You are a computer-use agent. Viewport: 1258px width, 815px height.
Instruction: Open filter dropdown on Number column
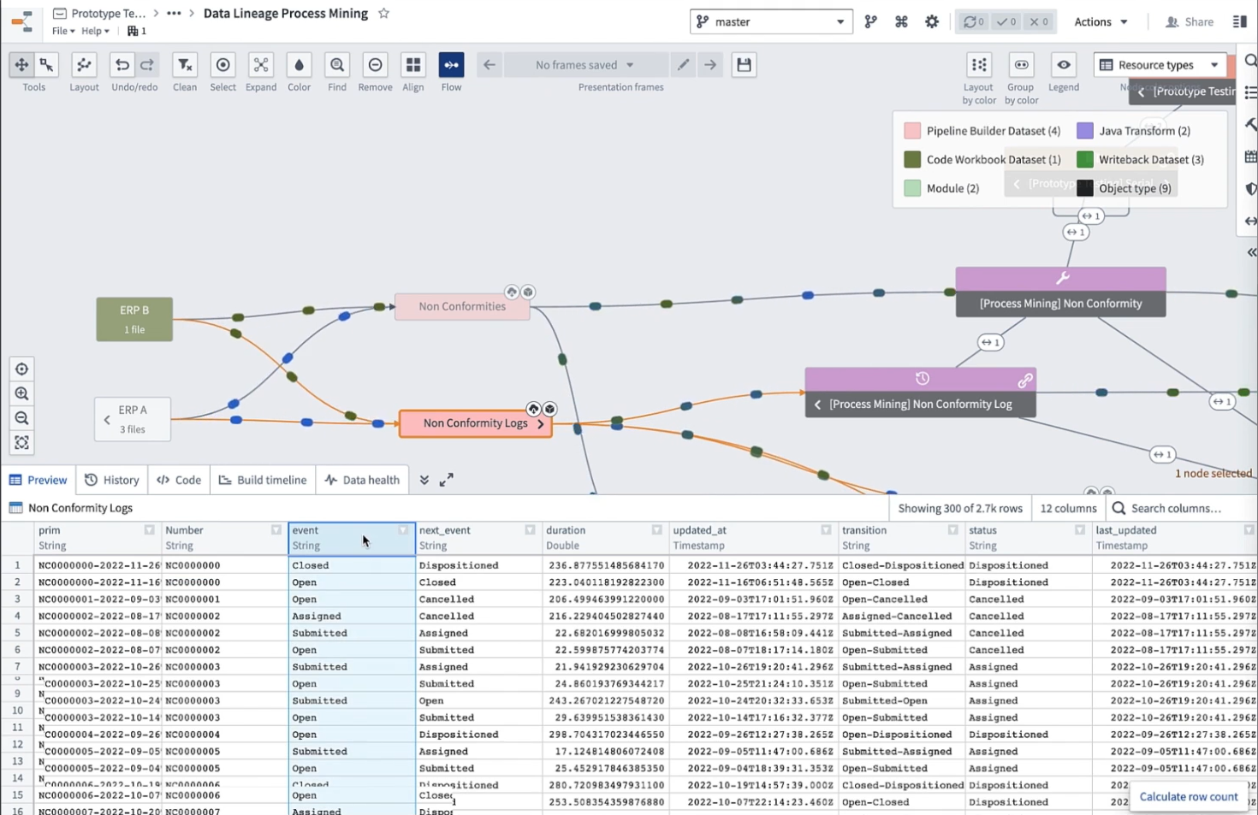[x=276, y=530]
